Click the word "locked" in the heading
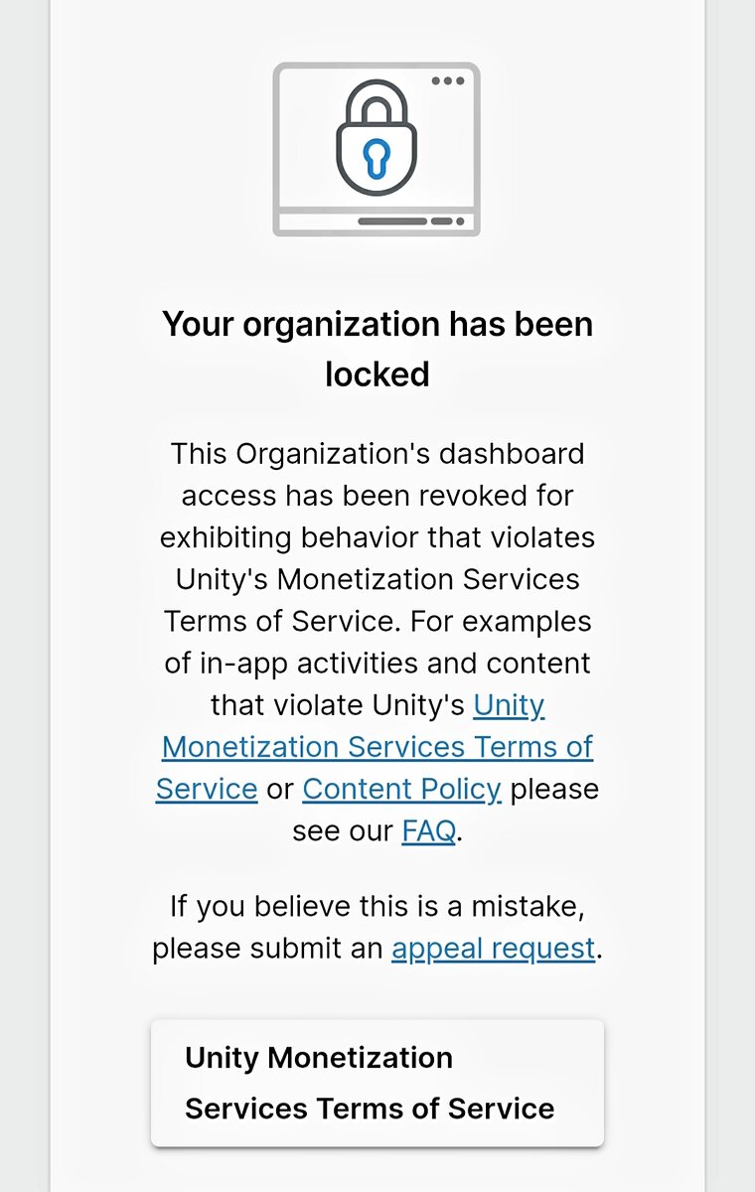The height and width of the screenshot is (1192, 755). (x=377, y=374)
